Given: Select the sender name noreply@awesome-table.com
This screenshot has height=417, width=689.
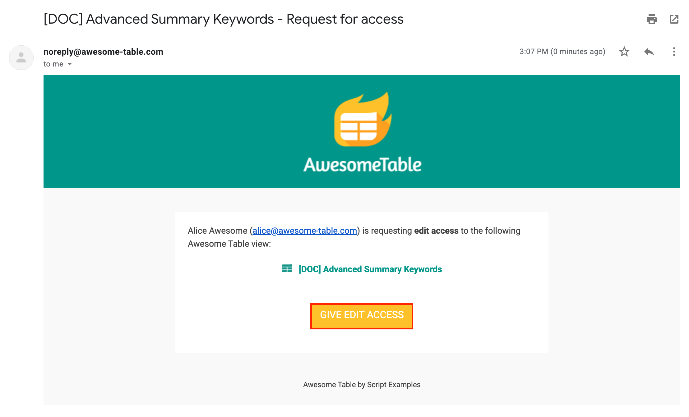Looking at the screenshot, I should pyautogui.click(x=103, y=52).
